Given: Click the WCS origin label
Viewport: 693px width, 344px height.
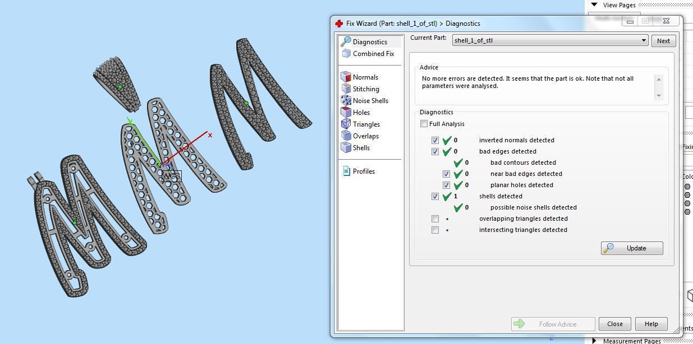Looking at the screenshot, I should pos(171,176).
